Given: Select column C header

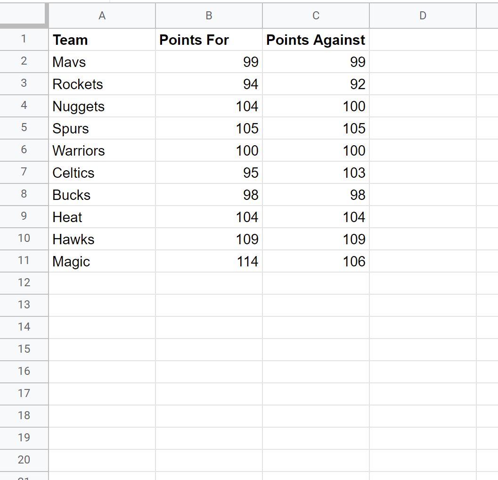Looking at the screenshot, I should [316, 16].
